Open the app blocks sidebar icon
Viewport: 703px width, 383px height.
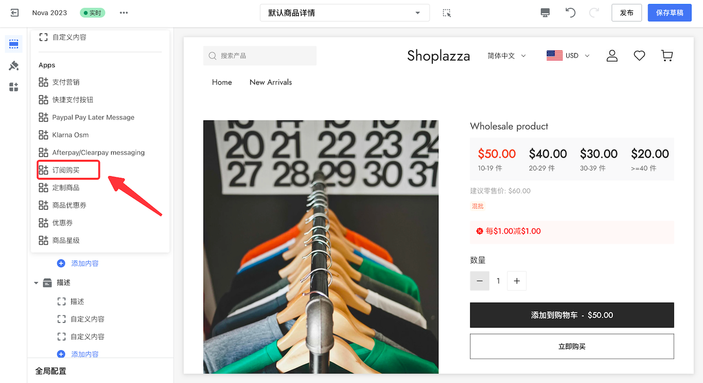(x=14, y=87)
